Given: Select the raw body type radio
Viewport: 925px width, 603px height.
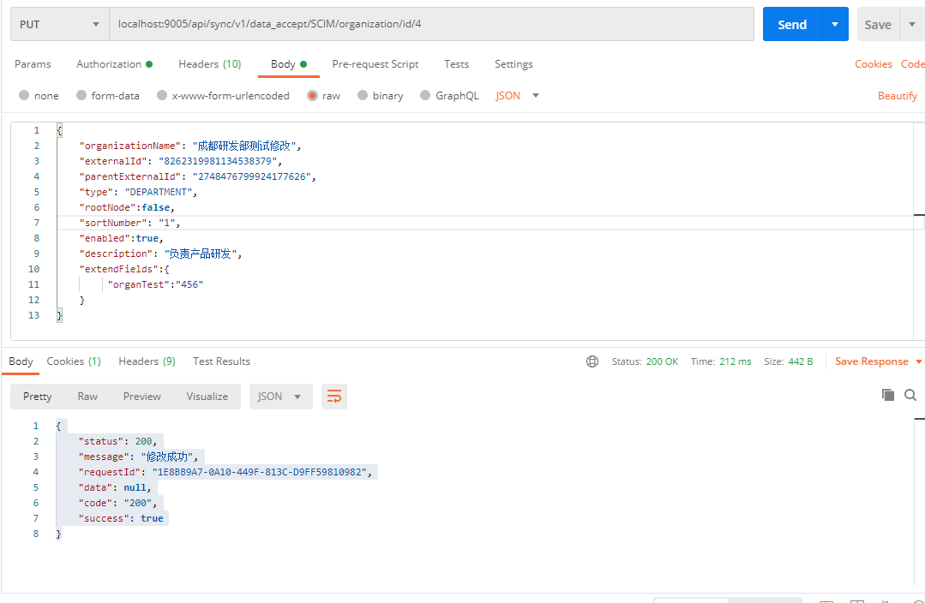Looking at the screenshot, I should 313,96.
